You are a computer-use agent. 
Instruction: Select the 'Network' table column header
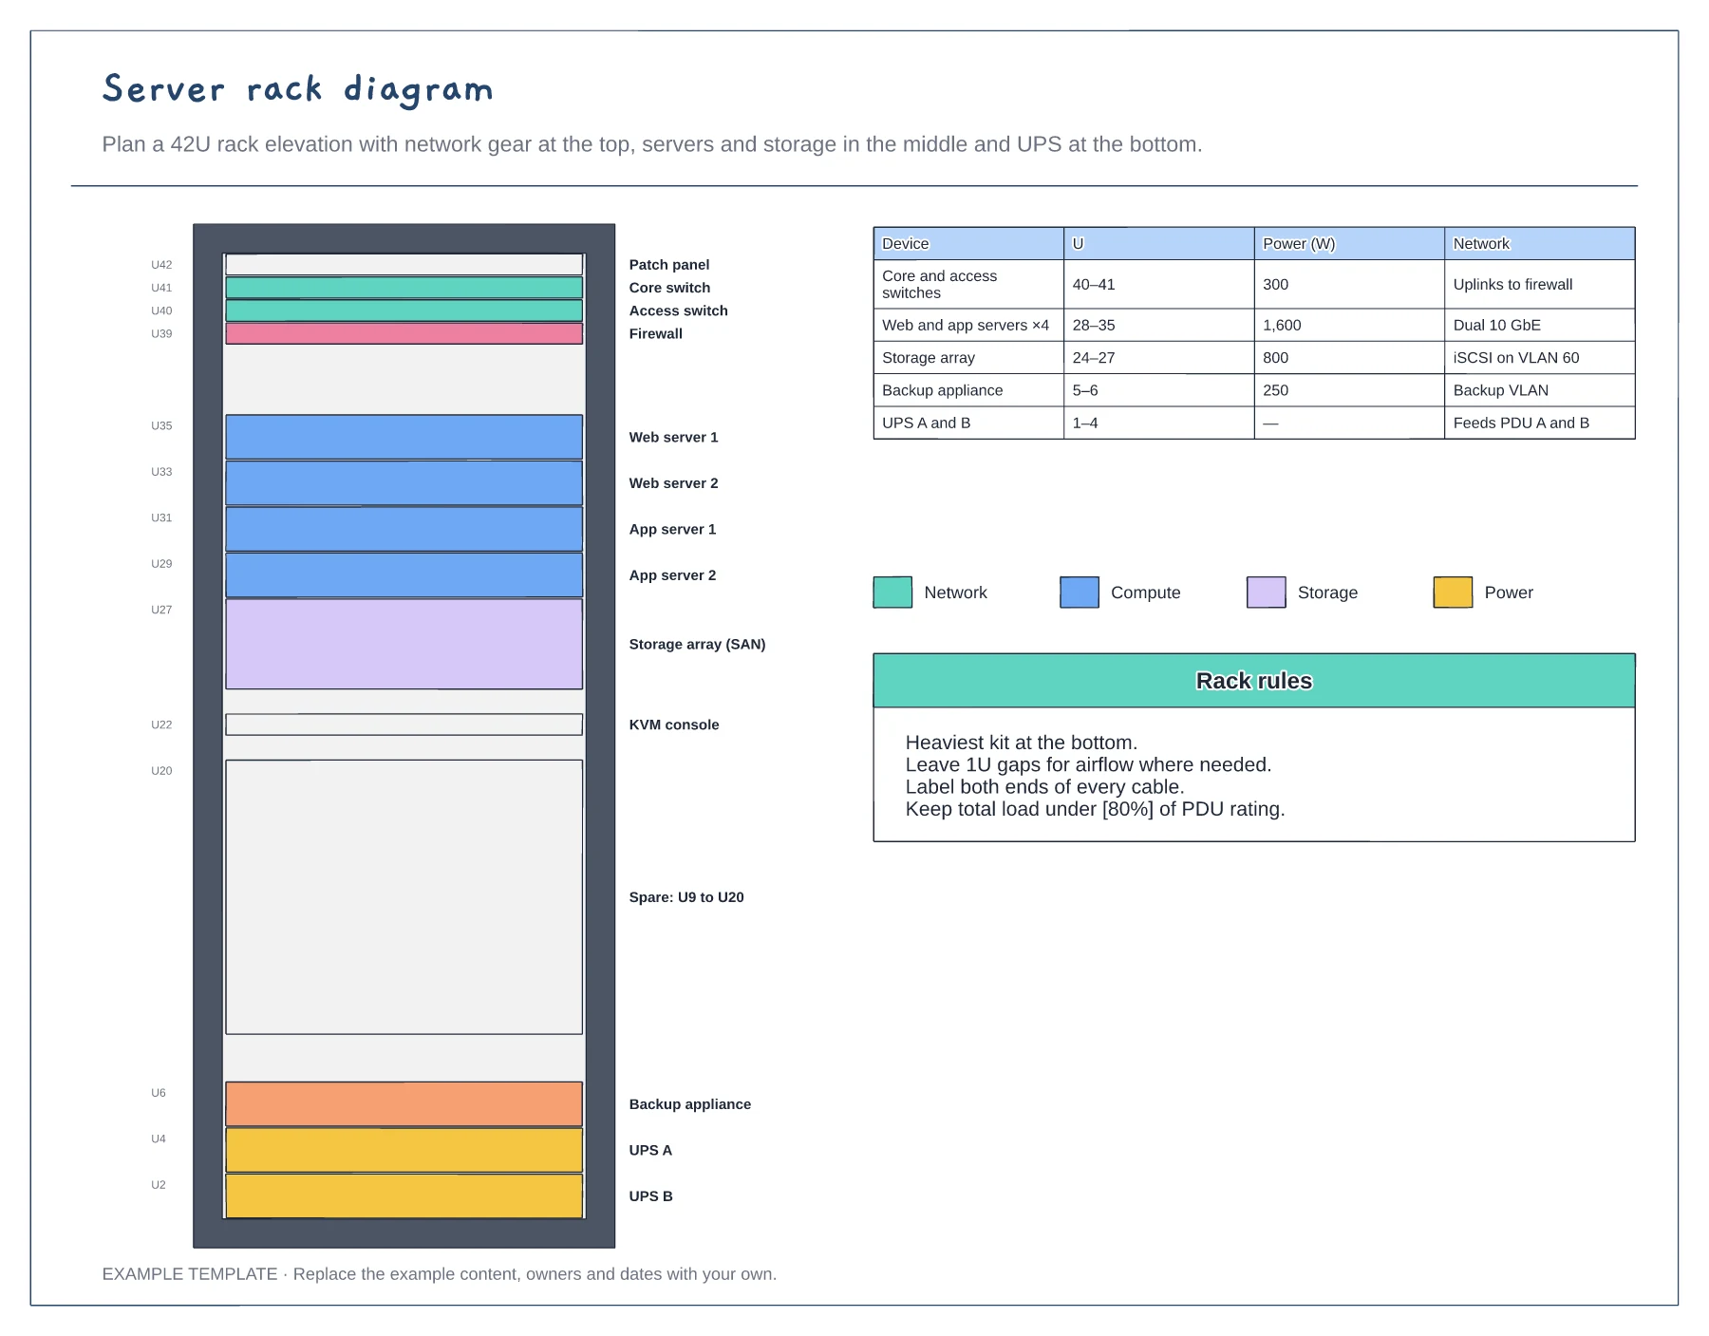click(1540, 243)
